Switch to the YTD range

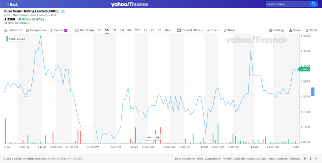click(x=137, y=30)
